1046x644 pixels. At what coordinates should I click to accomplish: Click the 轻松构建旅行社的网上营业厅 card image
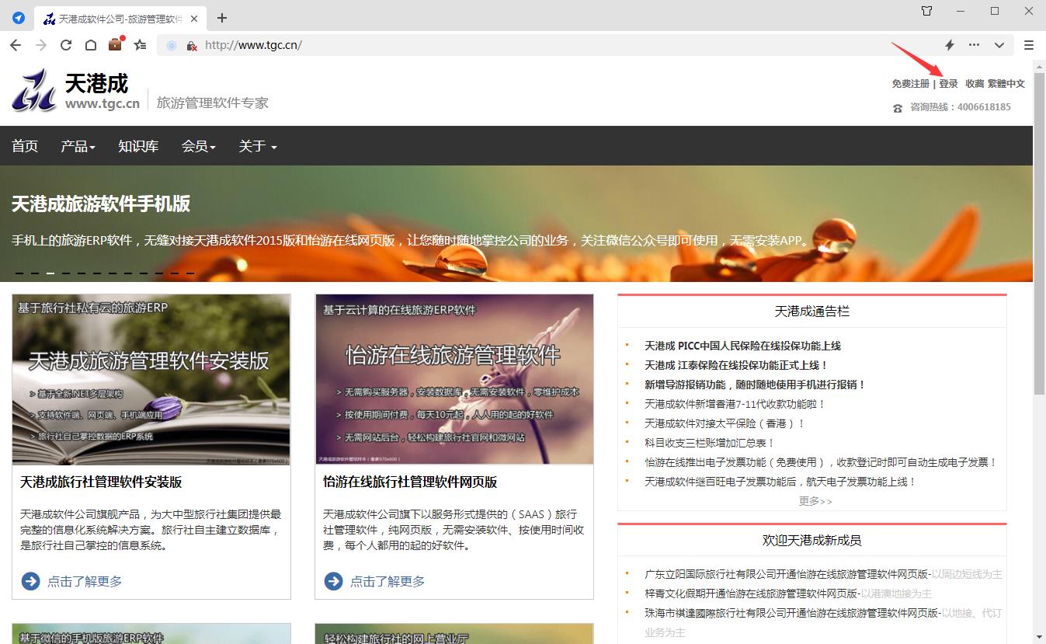(454, 634)
